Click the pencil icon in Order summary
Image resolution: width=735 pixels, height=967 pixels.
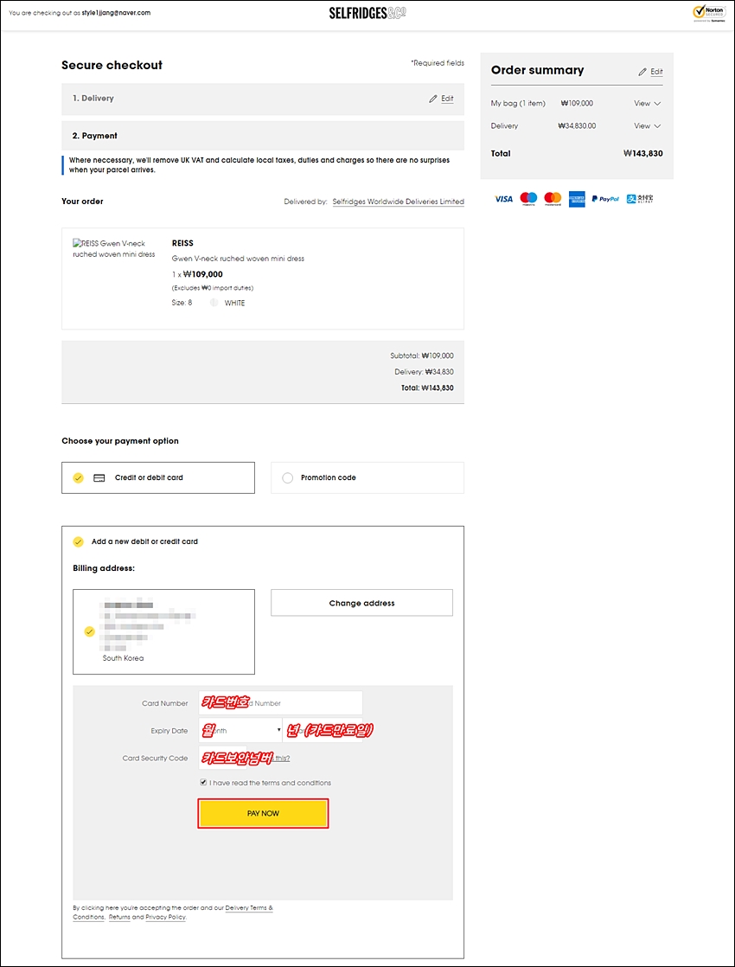(x=642, y=72)
